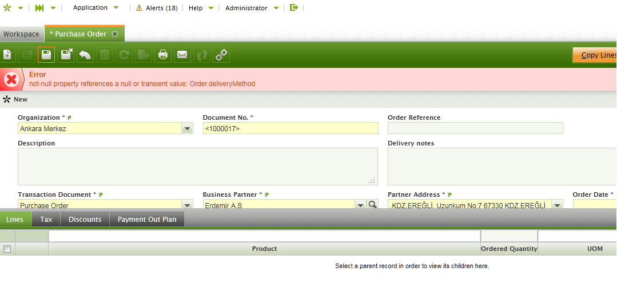This screenshot has width=617, height=300.
Task: Check the select-all checkbox in Lines grid
Action: click(7, 249)
